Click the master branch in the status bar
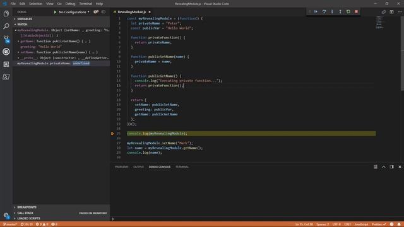Viewport: 404px width, 227px height. click(10, 224)
